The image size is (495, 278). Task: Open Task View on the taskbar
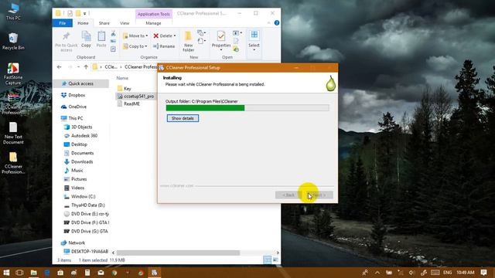click(x=19, y=273)
